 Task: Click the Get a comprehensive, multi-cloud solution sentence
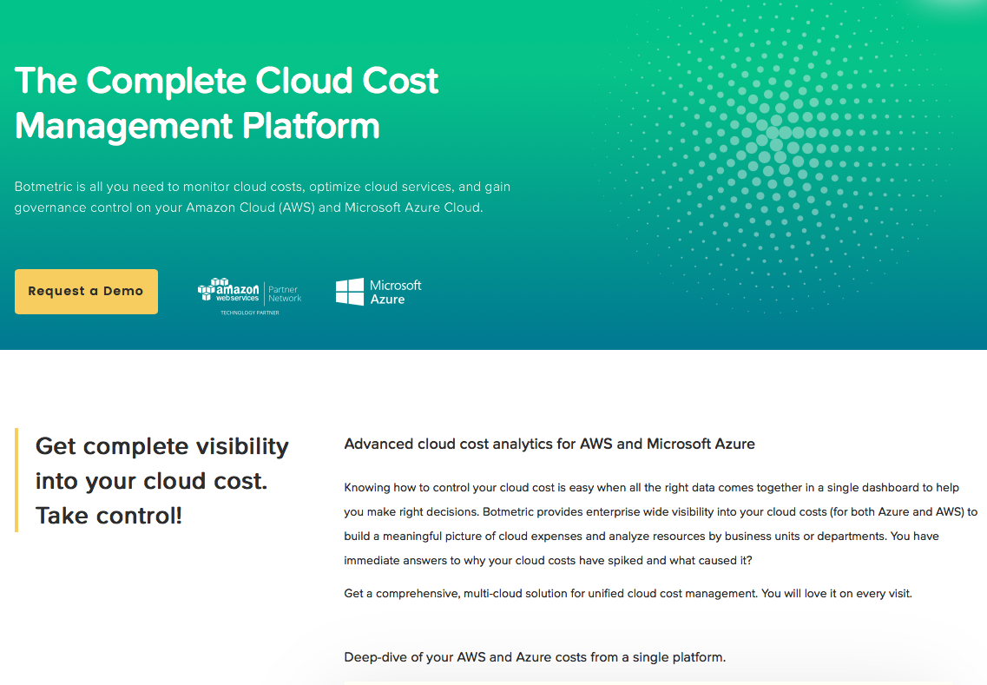(x=628, y=594)
